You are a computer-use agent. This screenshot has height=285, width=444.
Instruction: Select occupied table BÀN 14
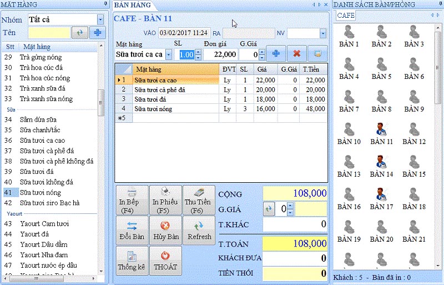(x=381, y=167)
